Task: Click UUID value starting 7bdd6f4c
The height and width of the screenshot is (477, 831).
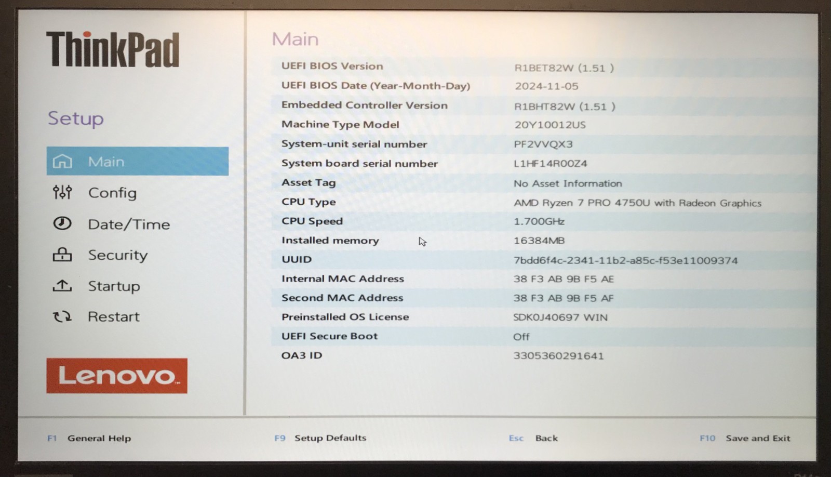Action: click(x=625, y=260)
